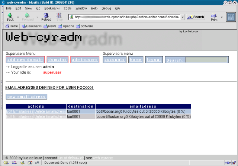Click the Back navigation arrow icon

click(10, 16)
